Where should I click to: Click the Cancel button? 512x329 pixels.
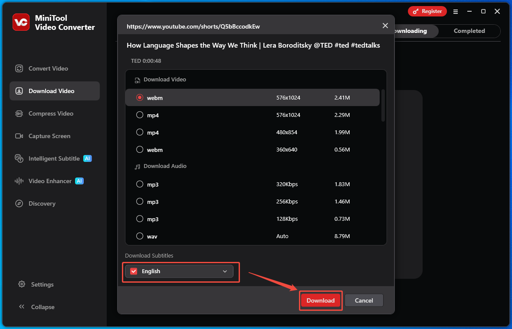(364, 300)
